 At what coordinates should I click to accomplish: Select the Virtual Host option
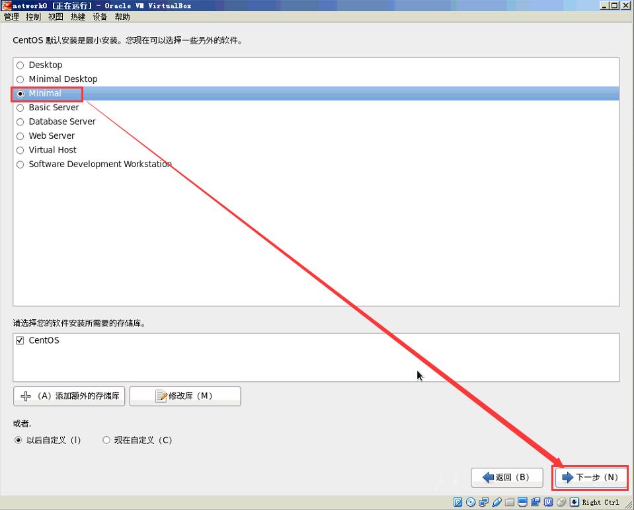point(20,151)
